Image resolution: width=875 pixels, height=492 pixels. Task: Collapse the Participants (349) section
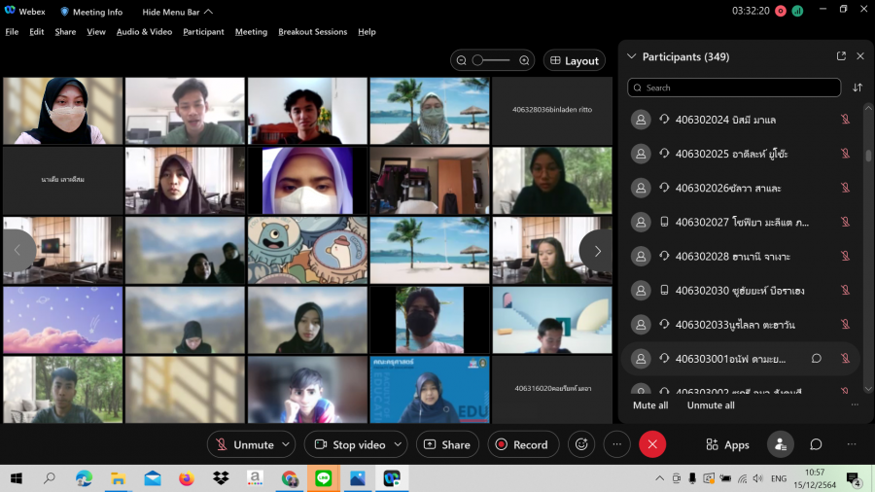coord(632,56)
